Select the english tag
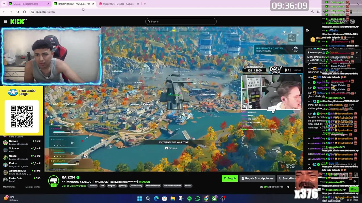The height and width of the screenshot is (203, 362). tap(112, 186)
